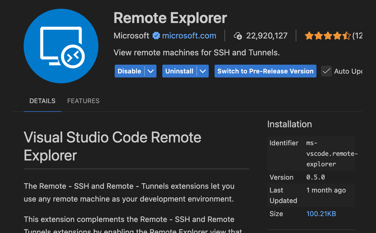Click the version value 0.5.0
Image resolution: width=376 pixels, height=233 pixels.
pos(316,177)
